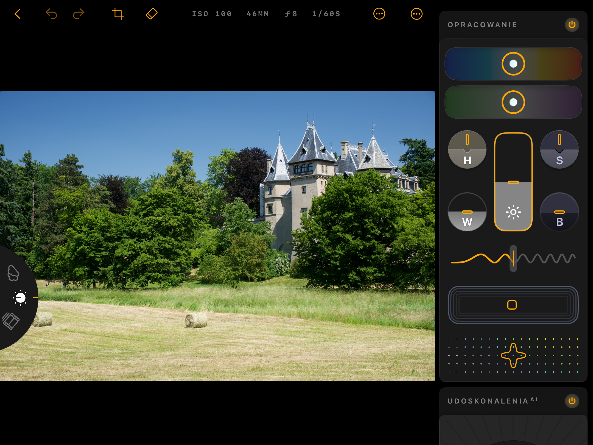Image resolution: width=593 pixels, height=445 pixels.
Task: Open the Straighten tool
Action: tap(151, 14)
